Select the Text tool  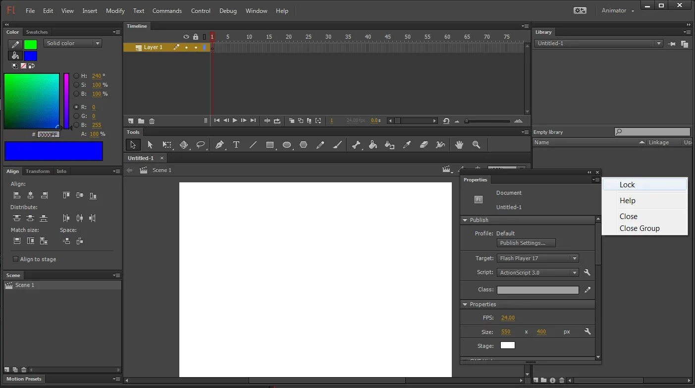[x=236, y=145]
